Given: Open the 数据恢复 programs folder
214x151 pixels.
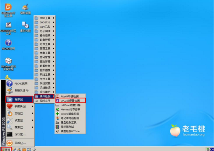Looking at the screenshot, I should click(44, 66).
